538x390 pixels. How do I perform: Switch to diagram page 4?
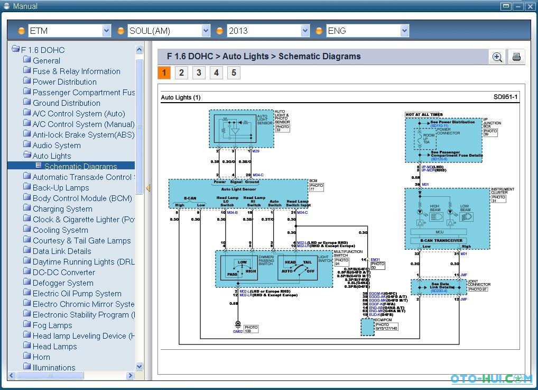(217, 72)
